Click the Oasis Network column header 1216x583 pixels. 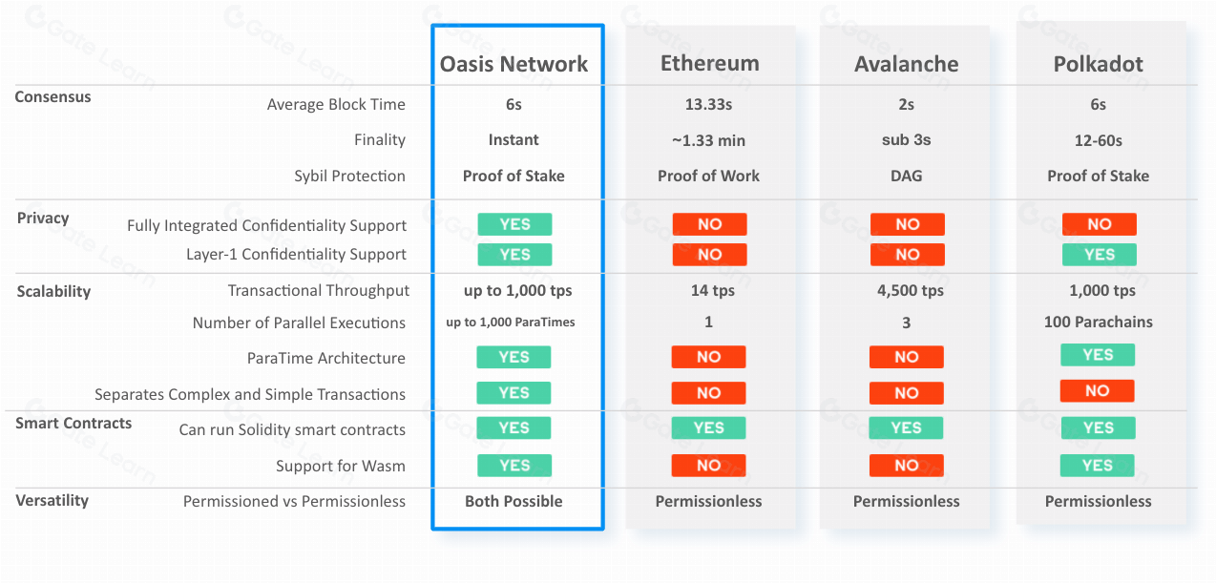514,64
